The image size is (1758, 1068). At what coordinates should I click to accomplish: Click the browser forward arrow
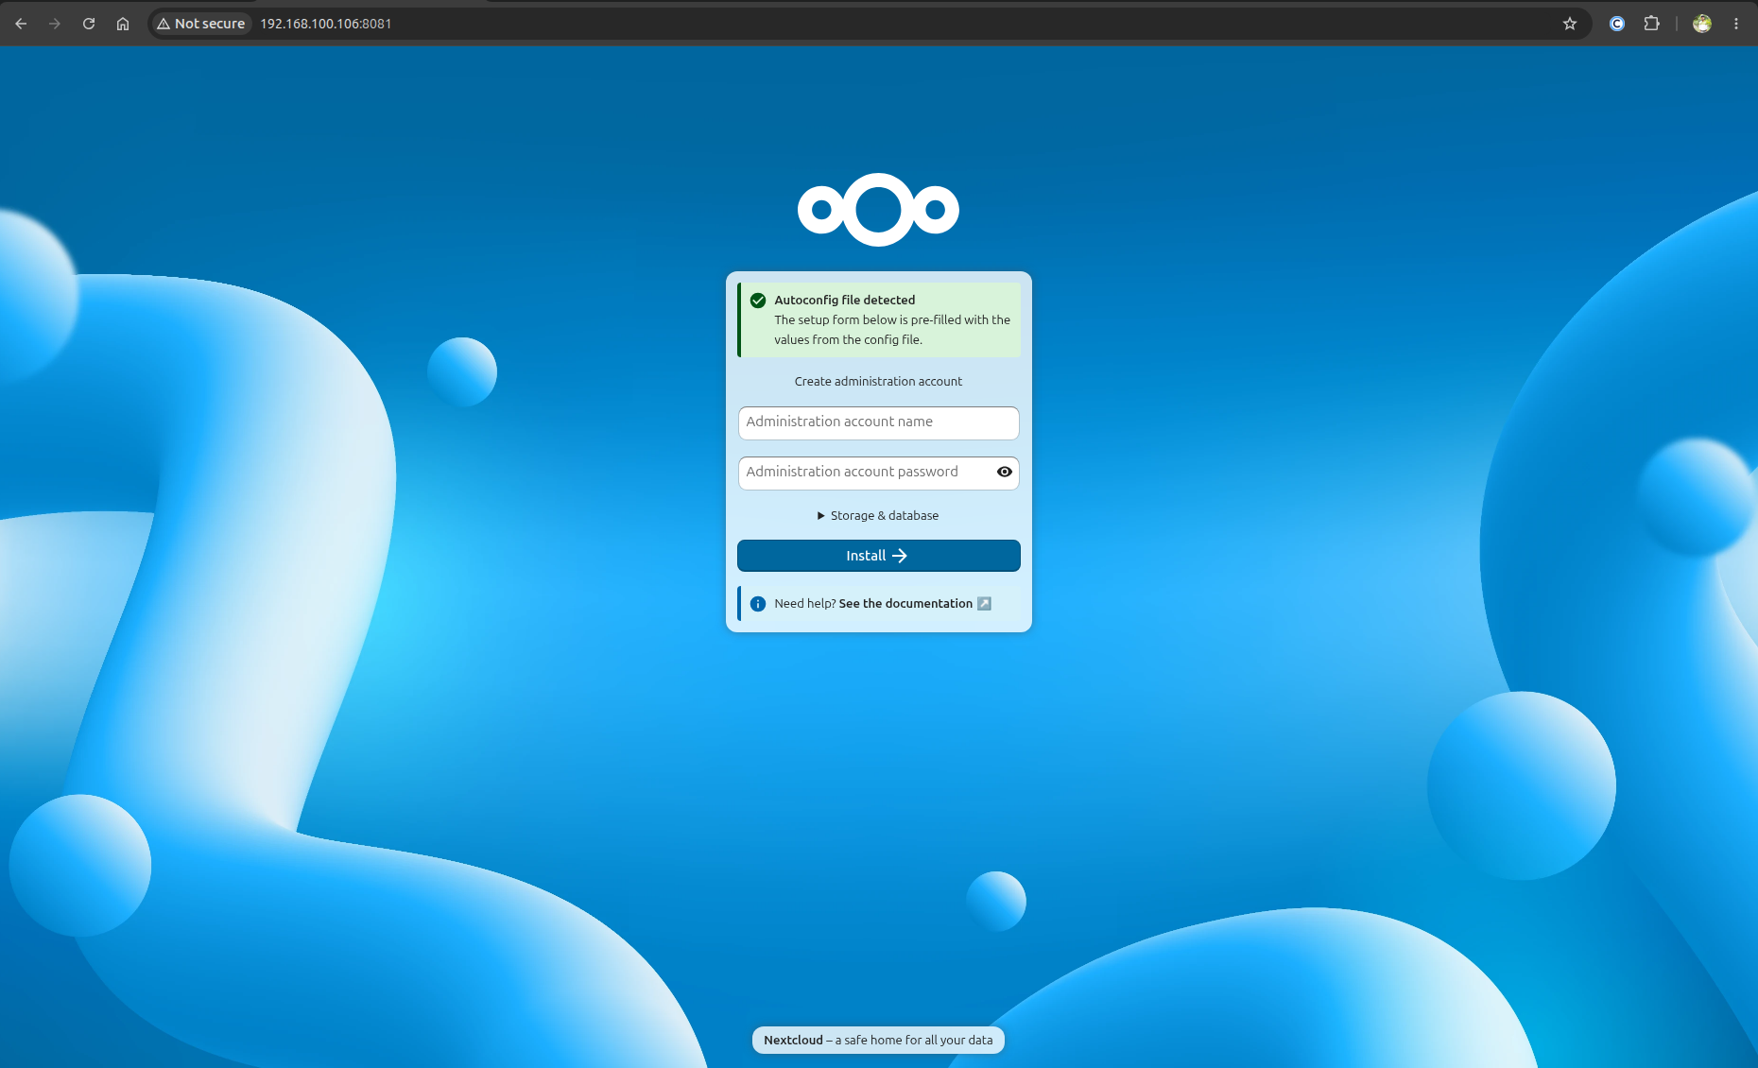click(55, 24)
